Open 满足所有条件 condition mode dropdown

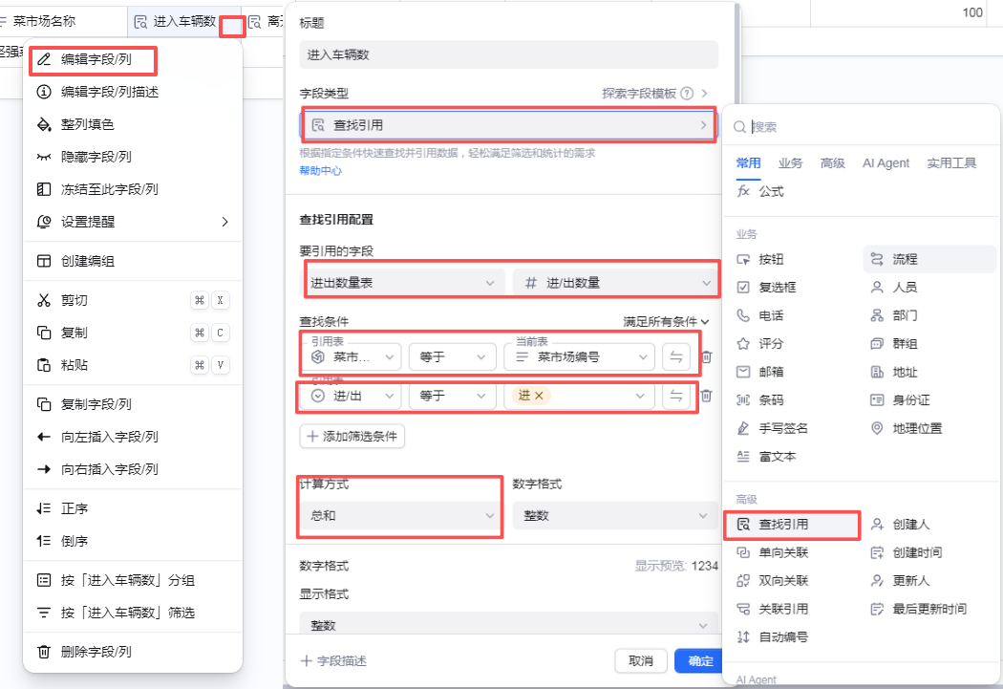(666, 322)
